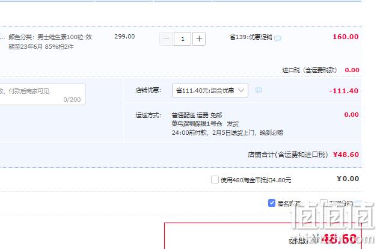Image resolution: width=380 pixels, height=249 pixels.
Task: Click the seller message box with the 0/200 counter
Action: (x=42, y=94)
